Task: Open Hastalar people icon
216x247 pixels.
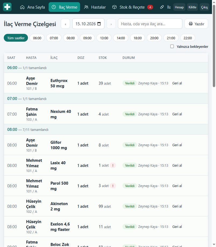Action: point(86,7)
